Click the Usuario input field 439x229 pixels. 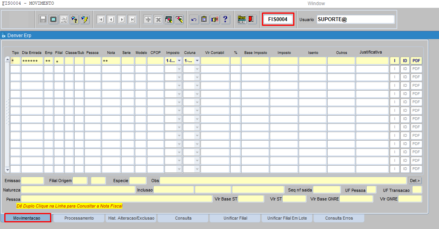[x=355, y=19]
